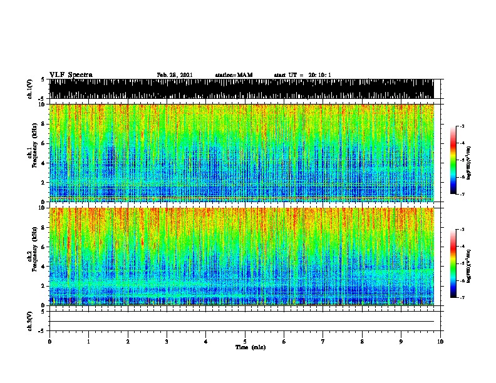Click the "0" label on the time axis
The image size is (496, 383).
tap(49, 342)
